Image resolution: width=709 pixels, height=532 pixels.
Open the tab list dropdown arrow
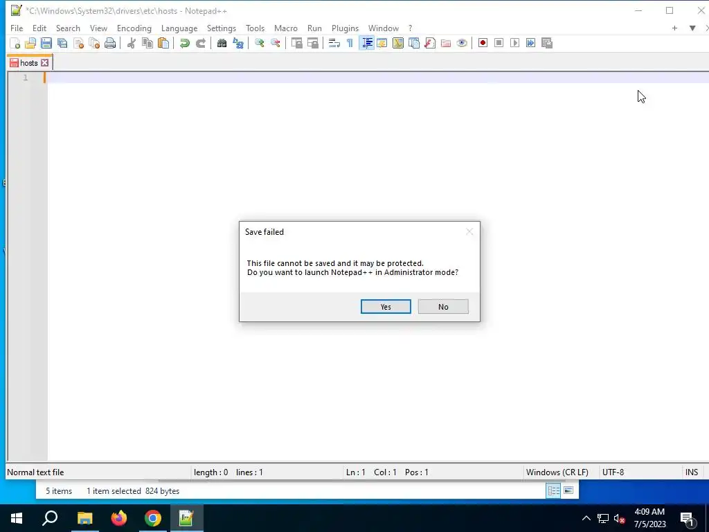tap(692, 28)
